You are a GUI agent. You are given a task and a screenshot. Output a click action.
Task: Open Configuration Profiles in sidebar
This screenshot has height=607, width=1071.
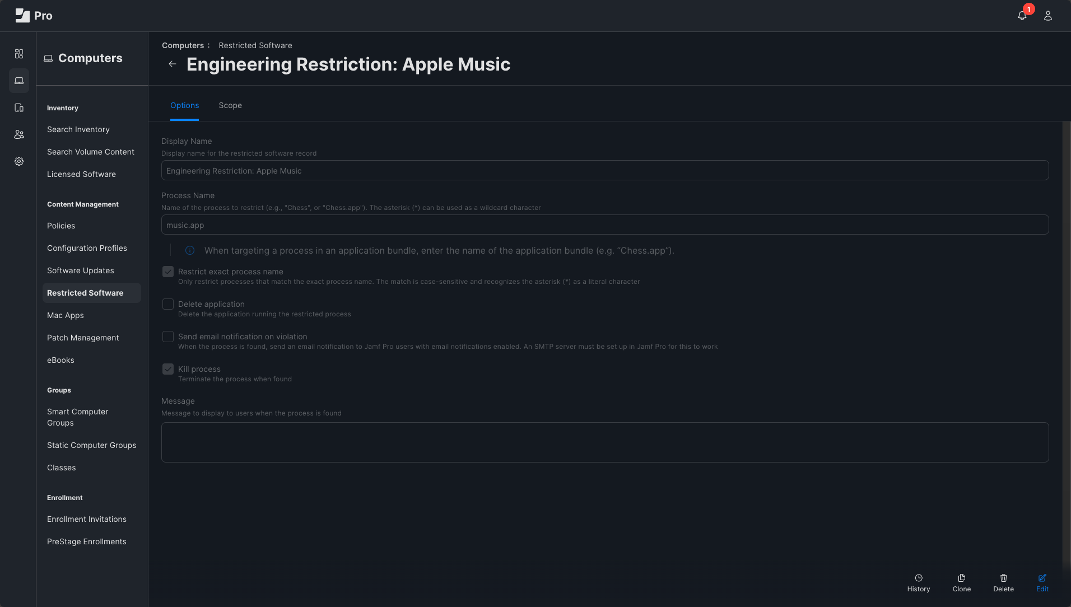click(x=87, y=248)
